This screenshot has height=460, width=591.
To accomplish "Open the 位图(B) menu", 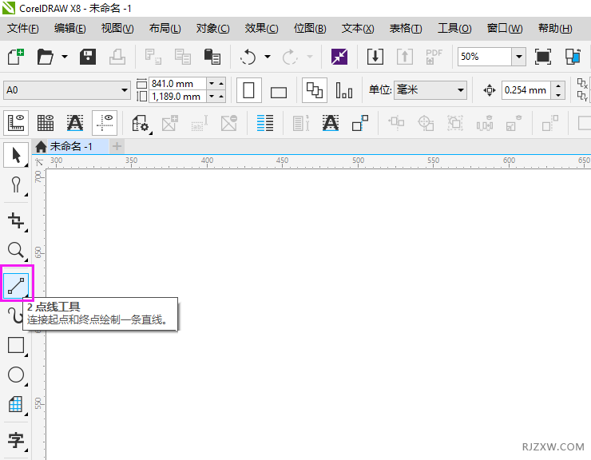I will (x=310, y=28).
